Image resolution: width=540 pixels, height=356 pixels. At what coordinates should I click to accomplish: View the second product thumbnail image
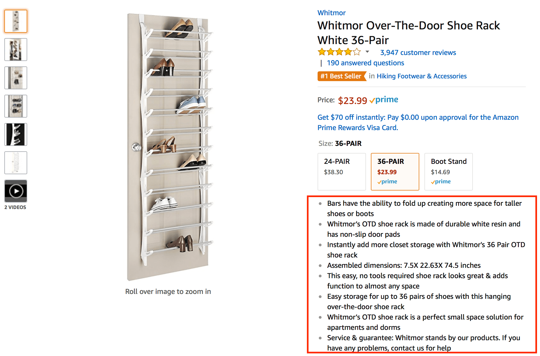tap(16, 50)
